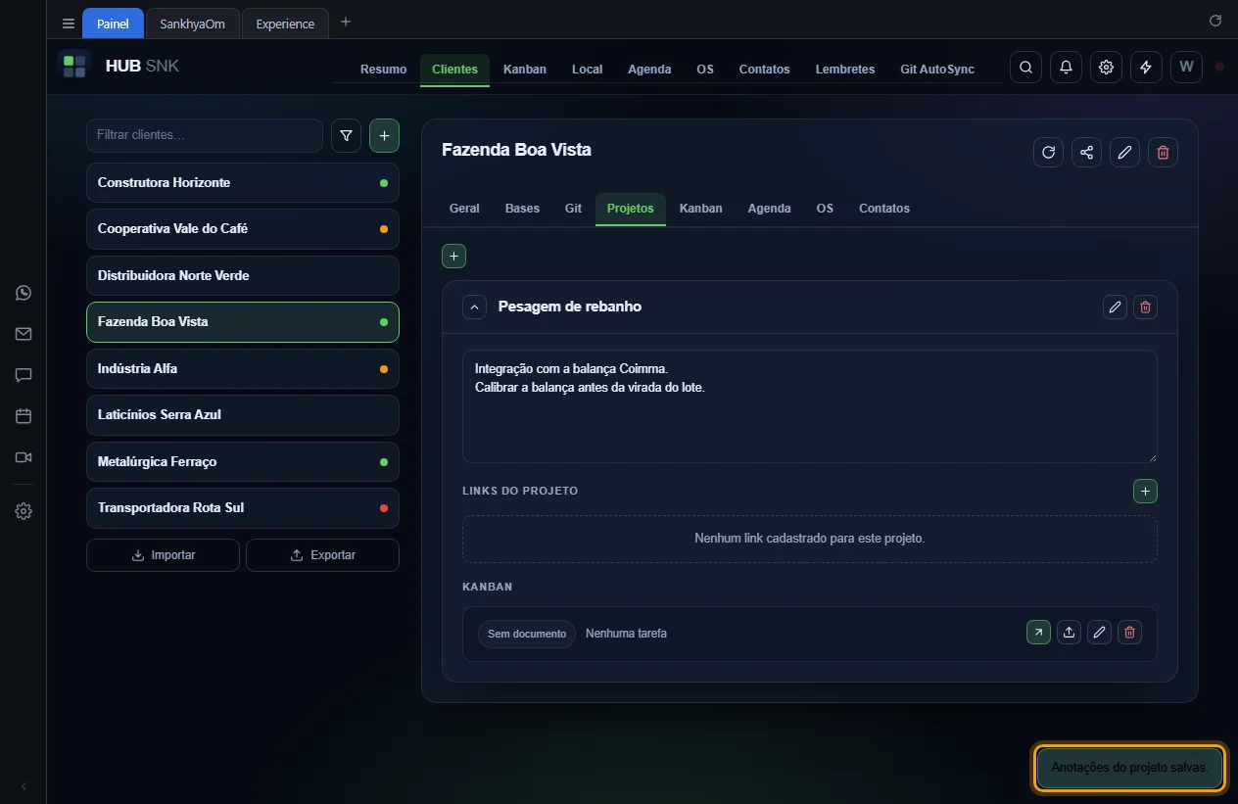
Task: Open the calendar icon in the left sidebar
Action: click(x=24, y=416)
